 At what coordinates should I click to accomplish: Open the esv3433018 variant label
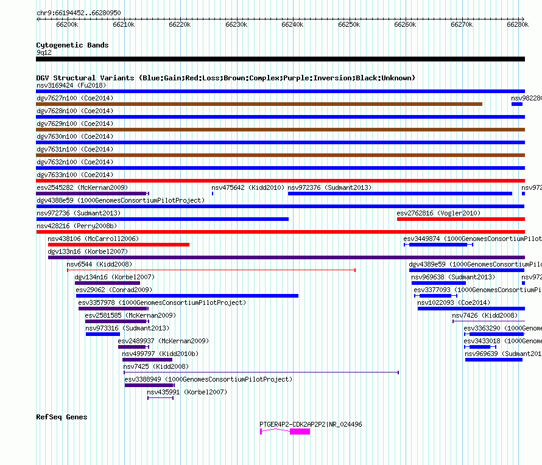[x=502, y=341]
